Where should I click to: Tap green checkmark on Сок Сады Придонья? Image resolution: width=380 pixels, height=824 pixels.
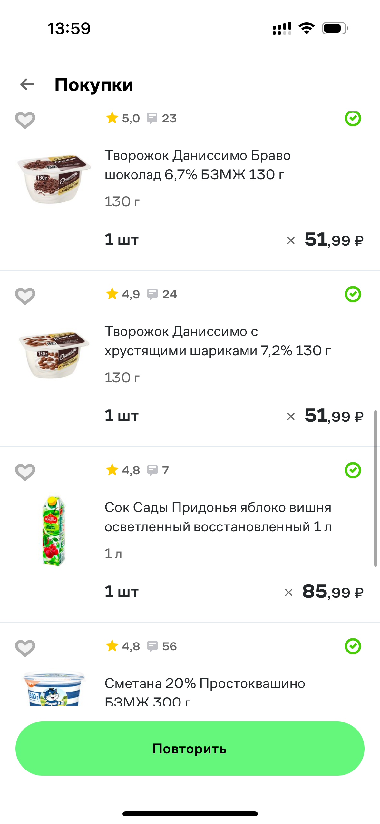(353, 470)
